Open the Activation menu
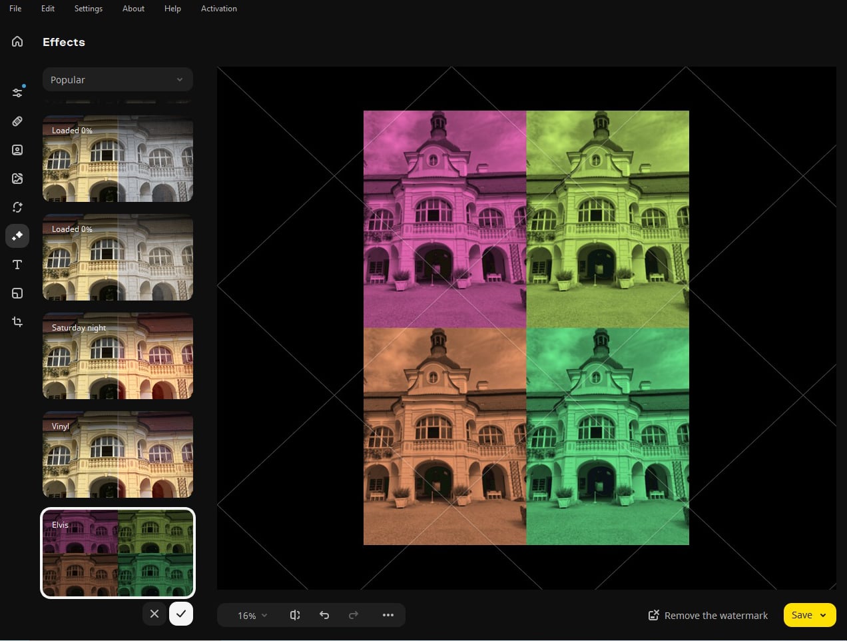This screenshot has height=641, width=847. pyautogui.click(x=218, y=9)
